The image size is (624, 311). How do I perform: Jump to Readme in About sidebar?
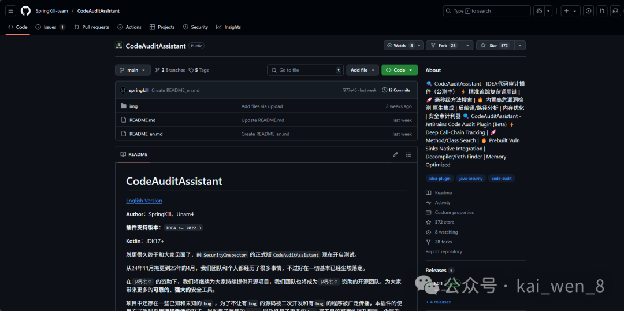point(439,192)
